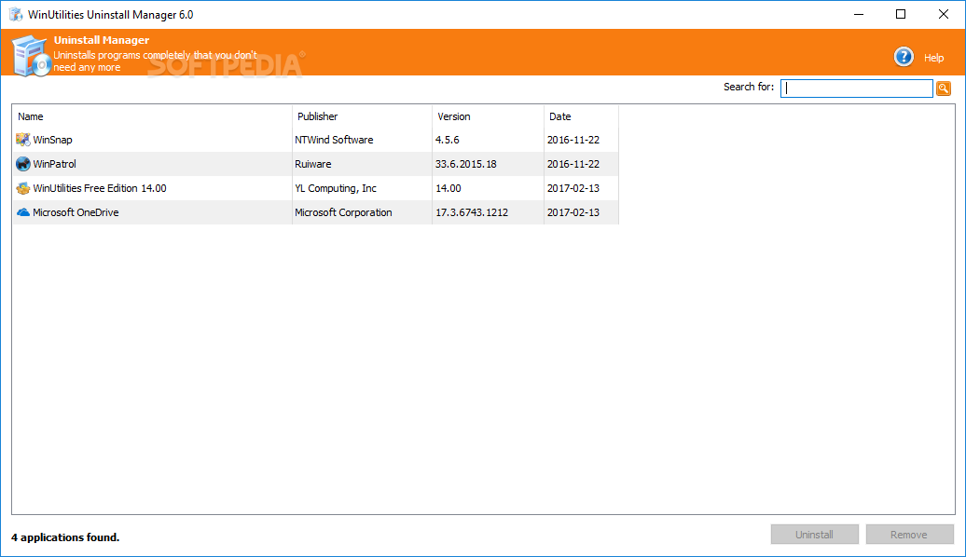
Task: Click OneDrive row date 2017-02-13 cell
Action: tap(573, 212)
